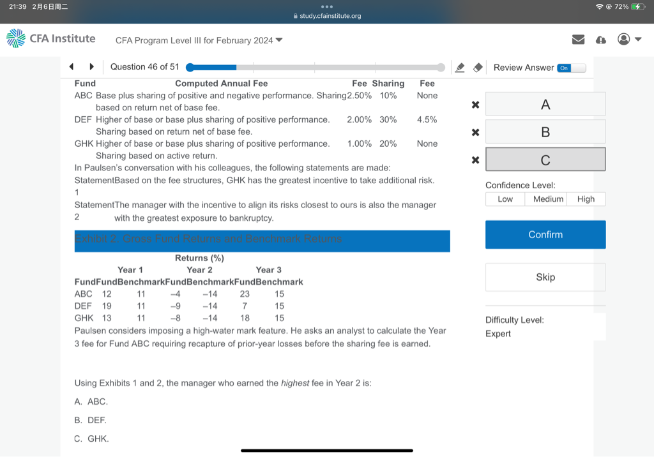654x457 pixels.
Task: Tap the study.cfainstitute.org address bar
Action: (x=327, y=16)
